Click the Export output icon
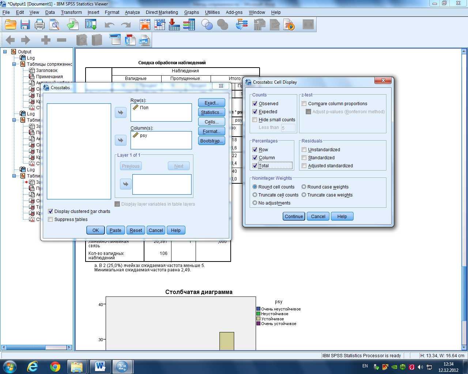The height and width of the screenshot is (374, 468). point(73,25)
